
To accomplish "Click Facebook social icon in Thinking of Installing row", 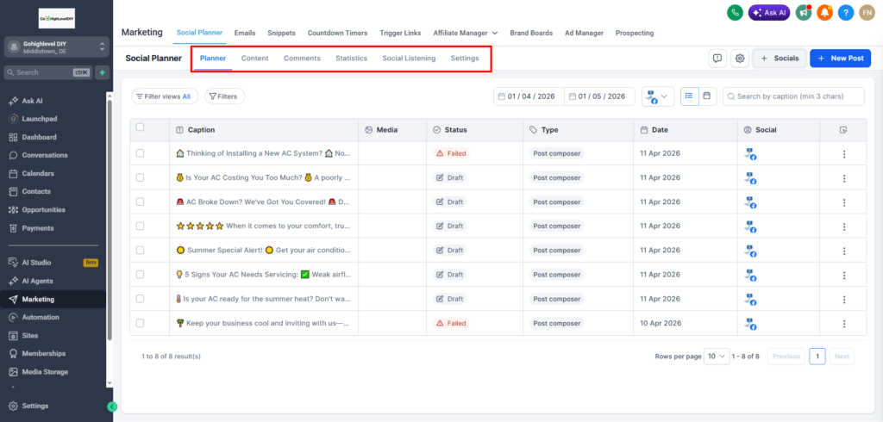I will pos(749,153).
